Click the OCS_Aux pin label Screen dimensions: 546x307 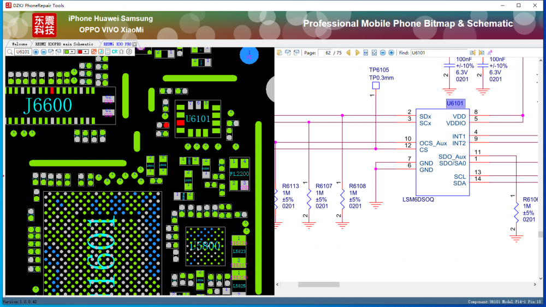point(433,143)
